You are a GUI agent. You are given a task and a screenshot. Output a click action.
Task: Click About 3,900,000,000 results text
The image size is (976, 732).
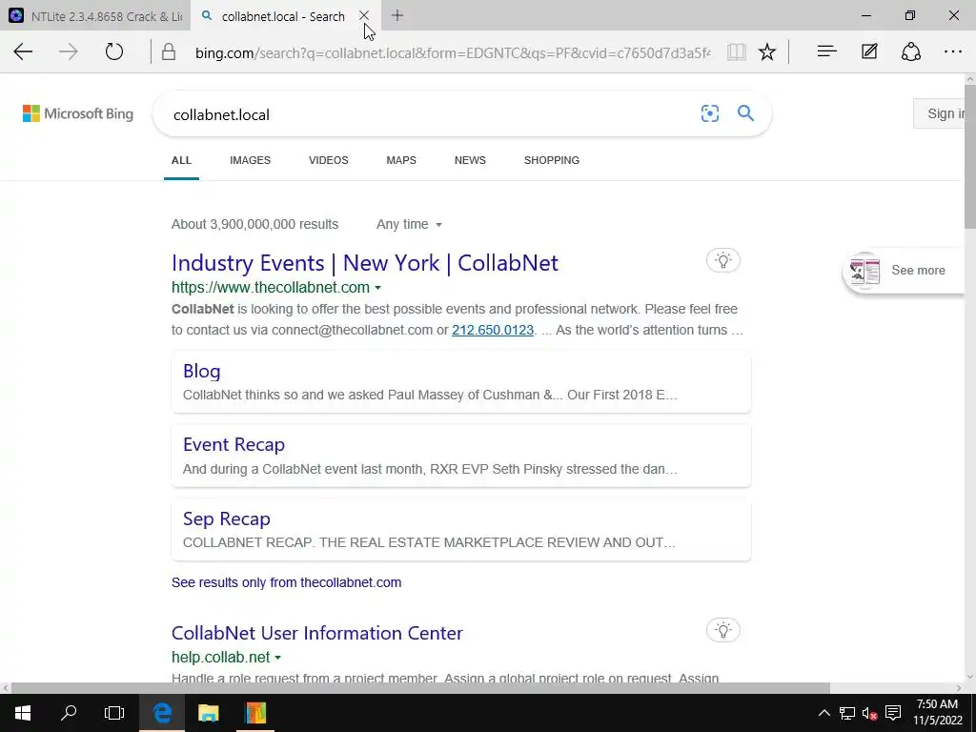click(x=254, y=224)
